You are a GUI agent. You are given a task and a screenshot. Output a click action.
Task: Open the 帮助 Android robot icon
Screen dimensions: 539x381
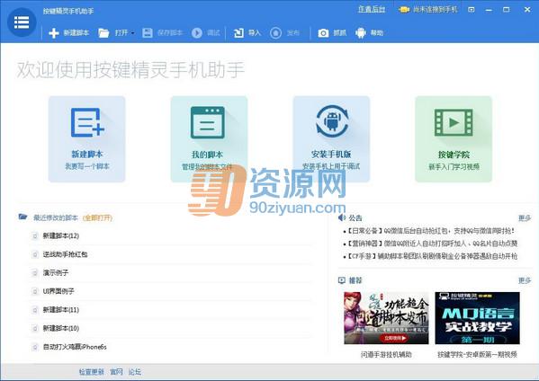click(361, 33)
